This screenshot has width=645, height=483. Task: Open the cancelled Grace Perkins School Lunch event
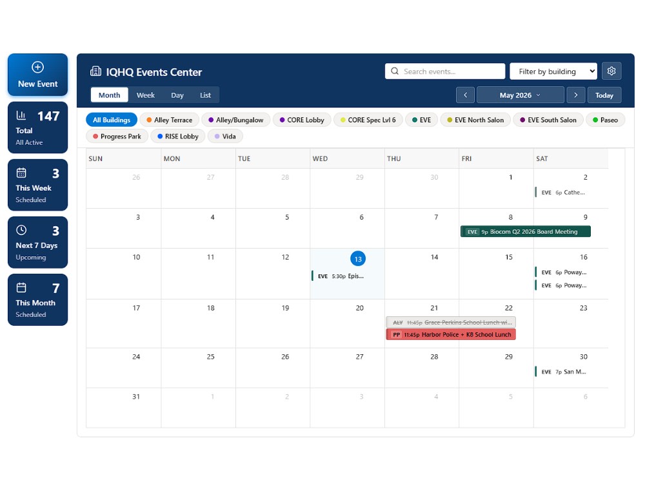(451, 323)
